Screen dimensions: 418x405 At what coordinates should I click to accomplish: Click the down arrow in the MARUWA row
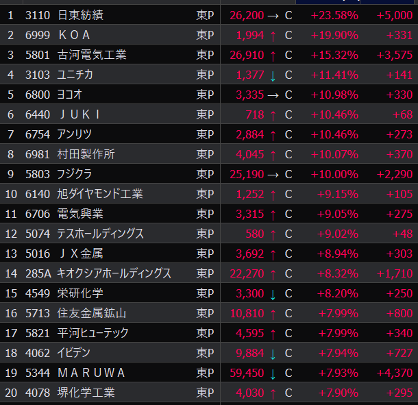tap(273, 373)
